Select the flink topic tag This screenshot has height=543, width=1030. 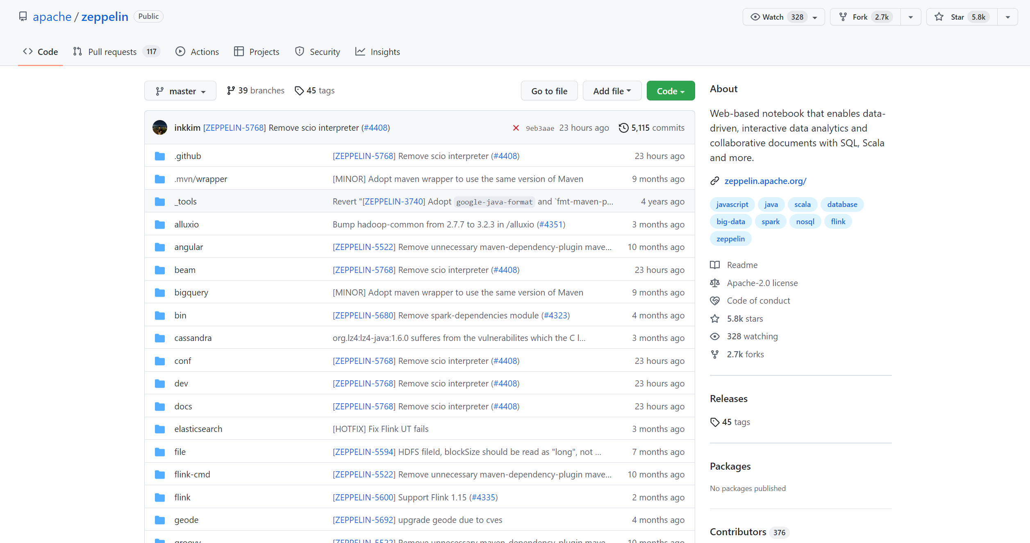(x=838, y=222)
